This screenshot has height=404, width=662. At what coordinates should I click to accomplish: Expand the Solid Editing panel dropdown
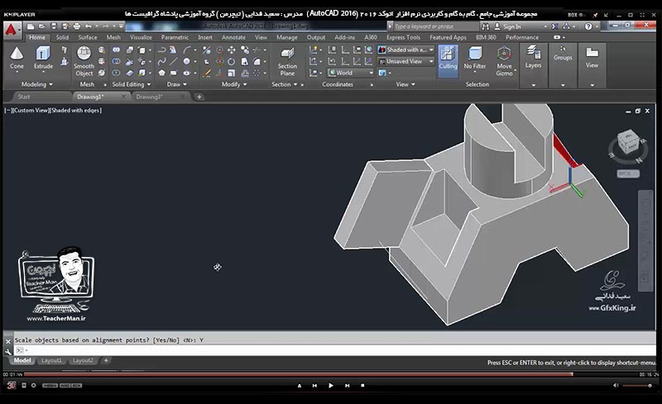132,84
